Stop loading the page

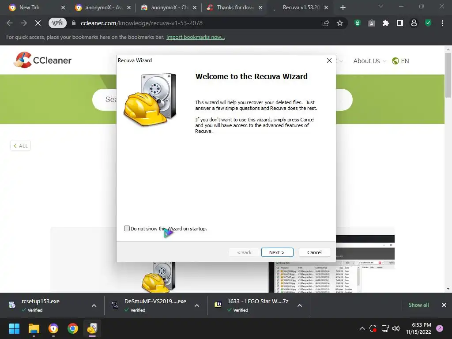point(38,23)
